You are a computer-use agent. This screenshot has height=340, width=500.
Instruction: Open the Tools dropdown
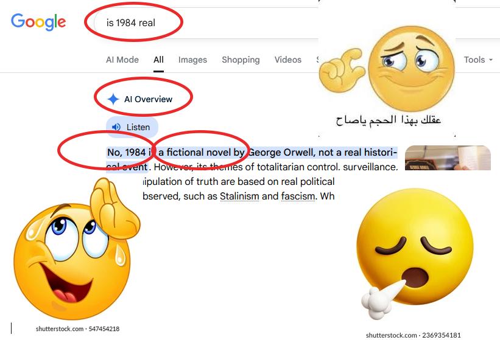478,60
